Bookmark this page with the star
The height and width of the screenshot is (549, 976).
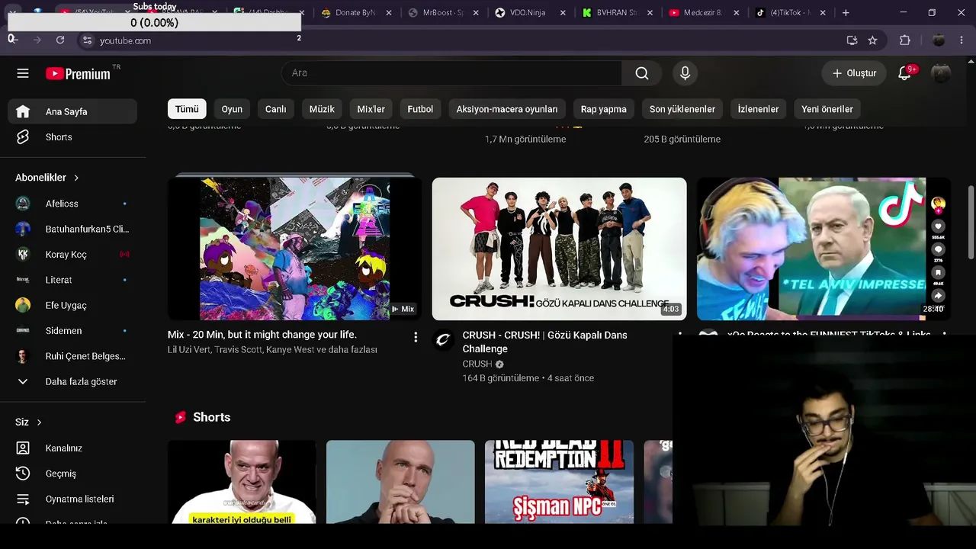[872, 40]
